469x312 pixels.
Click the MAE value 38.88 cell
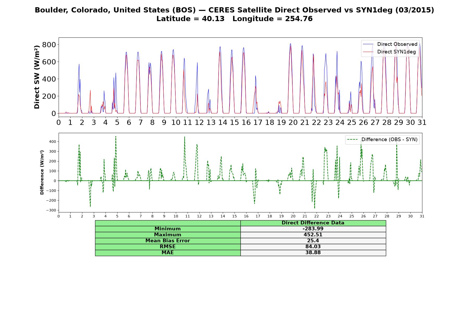313,253
